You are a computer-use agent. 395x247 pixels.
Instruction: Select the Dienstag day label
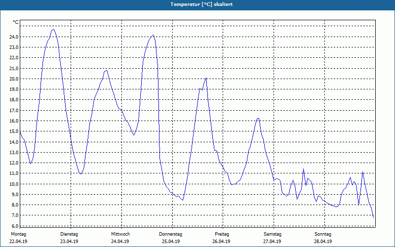tap(69, 234)
